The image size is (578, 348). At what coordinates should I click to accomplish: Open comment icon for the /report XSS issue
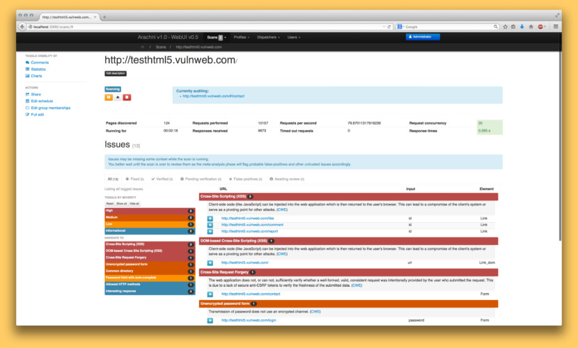[x=210, y=231]
